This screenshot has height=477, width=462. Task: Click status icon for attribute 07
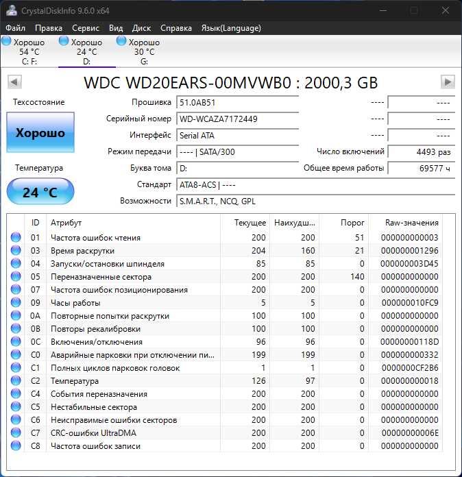coord(16,290)
